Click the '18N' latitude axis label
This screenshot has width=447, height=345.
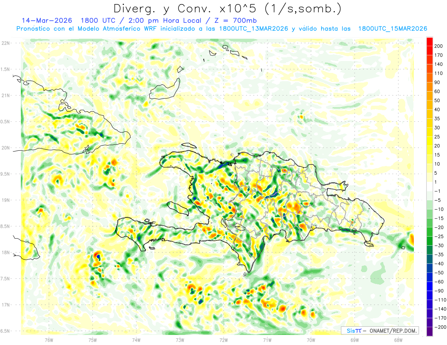coord(5,252)
